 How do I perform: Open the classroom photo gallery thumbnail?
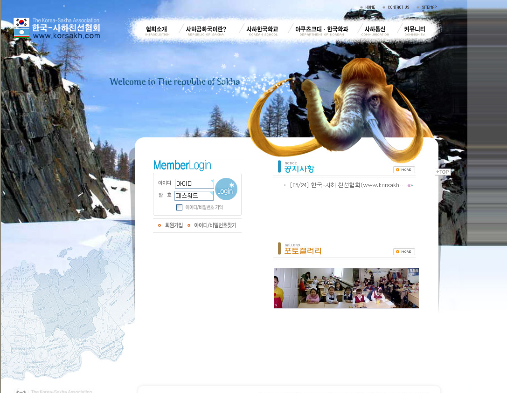point(346,288)
